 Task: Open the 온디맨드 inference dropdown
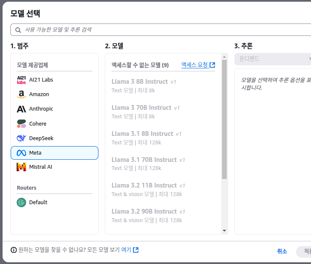tap(273, 59)
